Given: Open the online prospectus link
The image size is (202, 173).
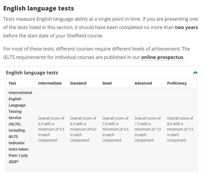Looking at the screenshot, I should click(x=162, y=57).
